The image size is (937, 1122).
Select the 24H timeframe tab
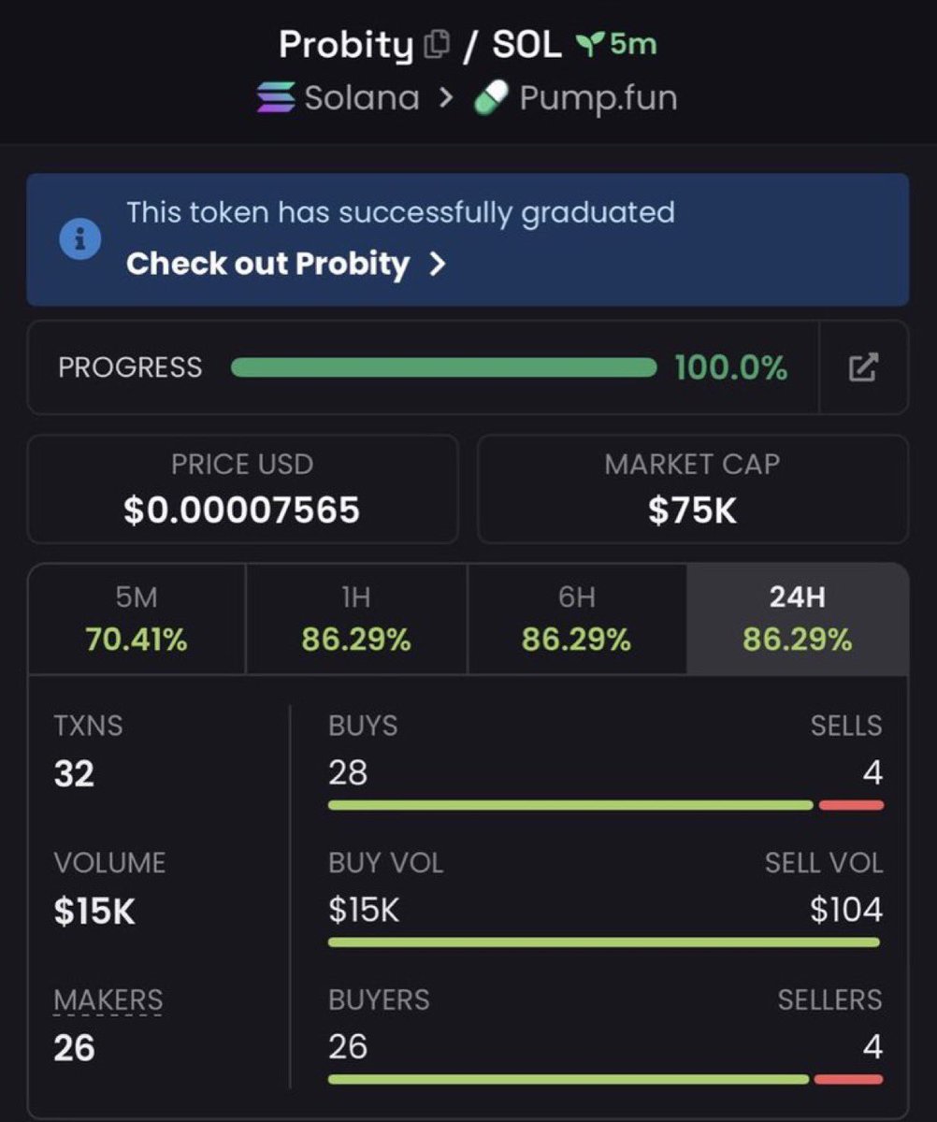[x=797, y=619]
